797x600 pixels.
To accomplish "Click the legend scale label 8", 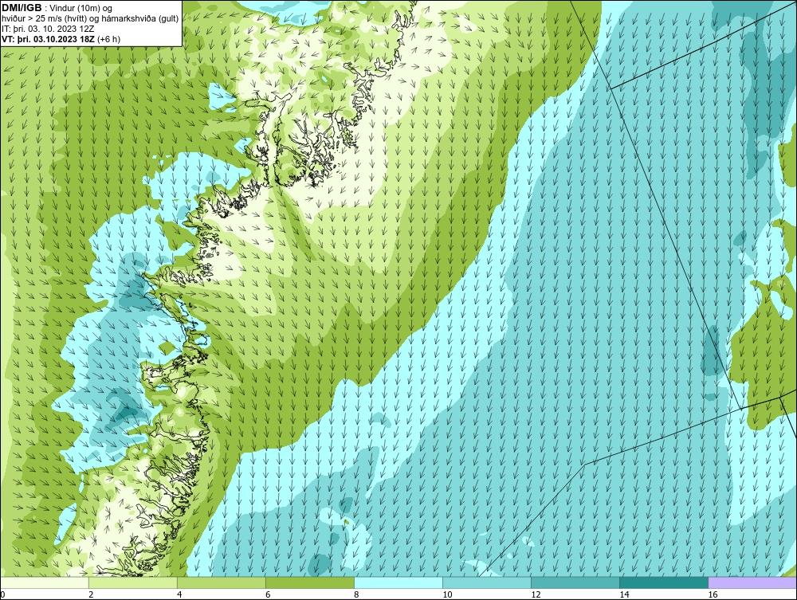I will pyautogui.click(x=356, y=594).
